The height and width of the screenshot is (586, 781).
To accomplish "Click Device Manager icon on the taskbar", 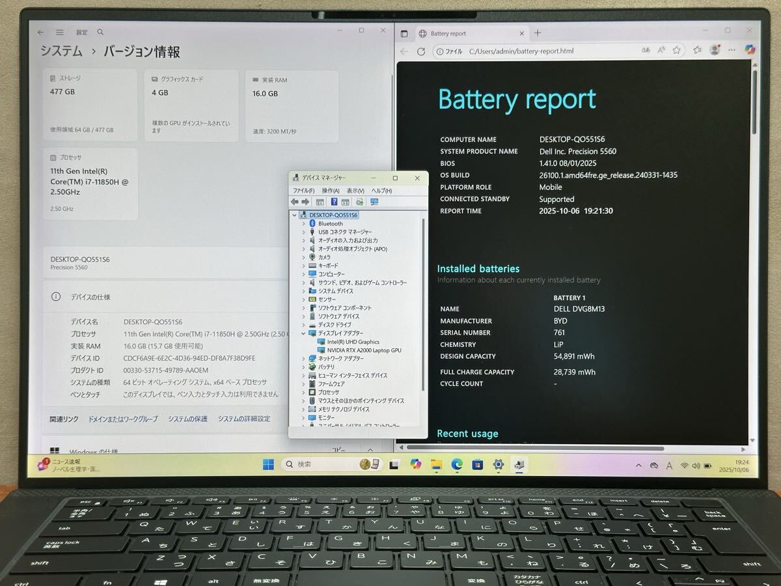I will pyautogui.click(x=519, y=464).
